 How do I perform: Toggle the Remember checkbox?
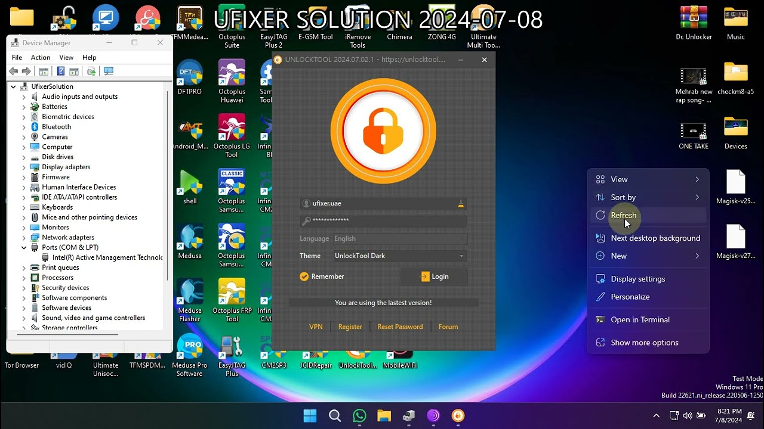pos(304,276)
